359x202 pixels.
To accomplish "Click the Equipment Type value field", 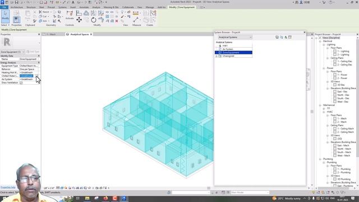I will pyautogui.click(x=29, y=66).
